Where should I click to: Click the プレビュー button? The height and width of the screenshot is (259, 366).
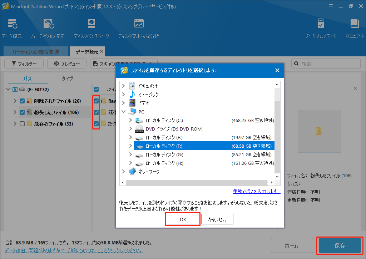click(x=67, y=64)
